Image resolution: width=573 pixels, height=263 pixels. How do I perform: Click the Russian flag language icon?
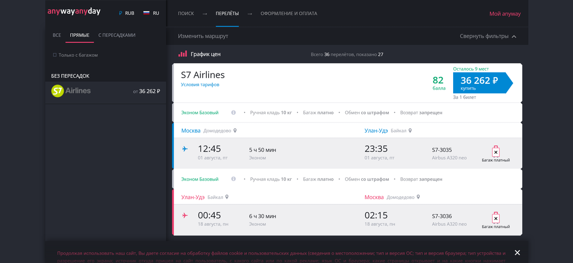pyautogui.click(x=147, y=13)
